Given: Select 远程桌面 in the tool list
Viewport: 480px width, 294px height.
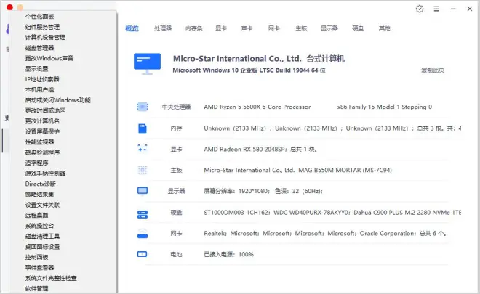Looking at the screenshot, I should coord(37,216).
